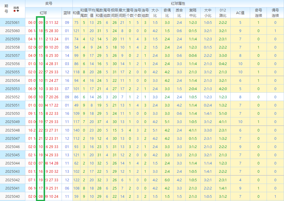This screenshot has width=284, height=201.
Task: Select issue number 2025061
Action: [x=12, y=23]
